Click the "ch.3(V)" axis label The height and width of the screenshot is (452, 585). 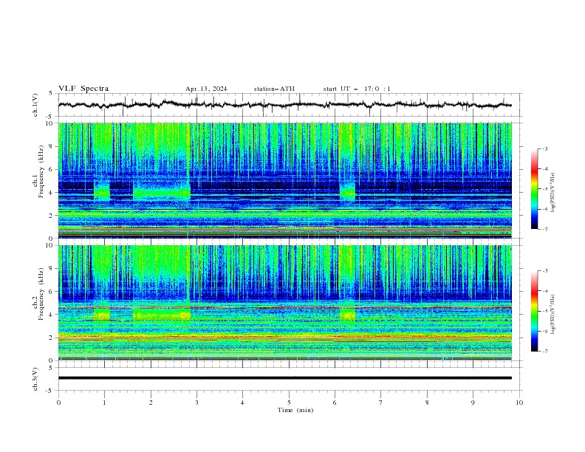pos(35,379)
